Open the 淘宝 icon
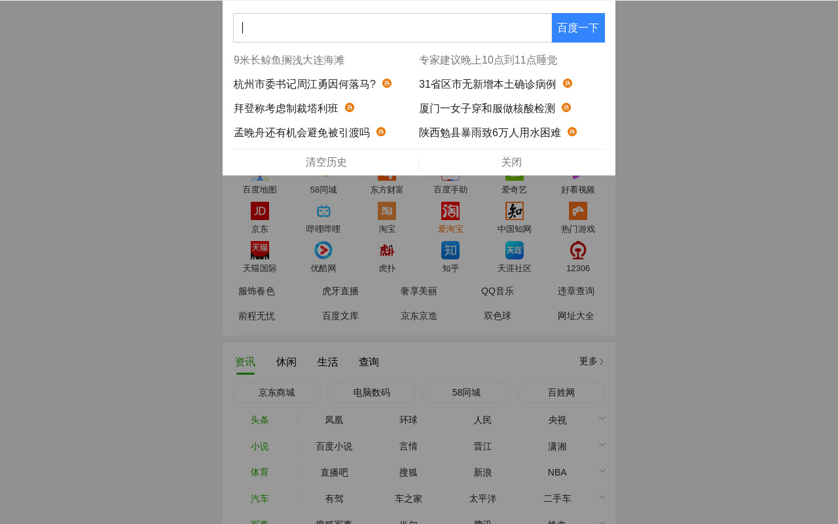Viewport: 838px width, 524px height. (x=387, y=211)
